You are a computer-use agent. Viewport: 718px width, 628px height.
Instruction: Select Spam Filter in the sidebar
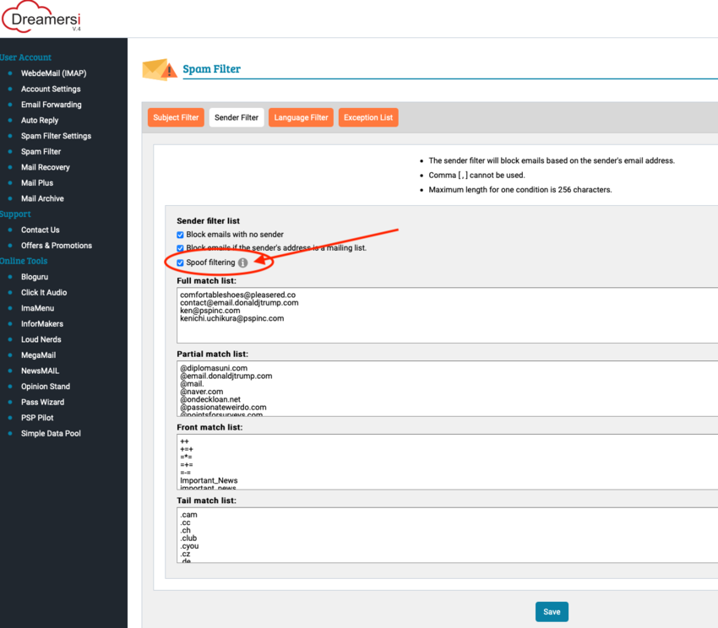tap(41, 151)
